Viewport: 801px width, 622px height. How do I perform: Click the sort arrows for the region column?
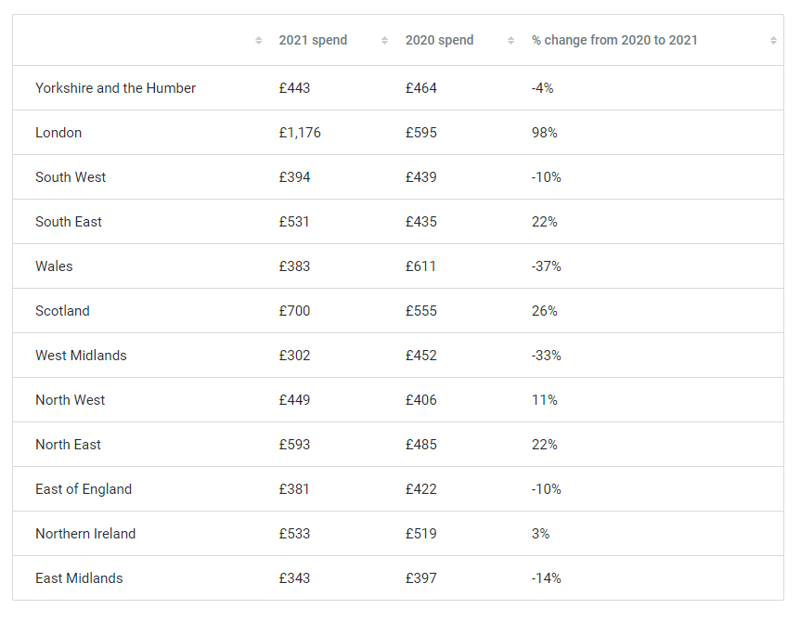(x=258, y=41)
